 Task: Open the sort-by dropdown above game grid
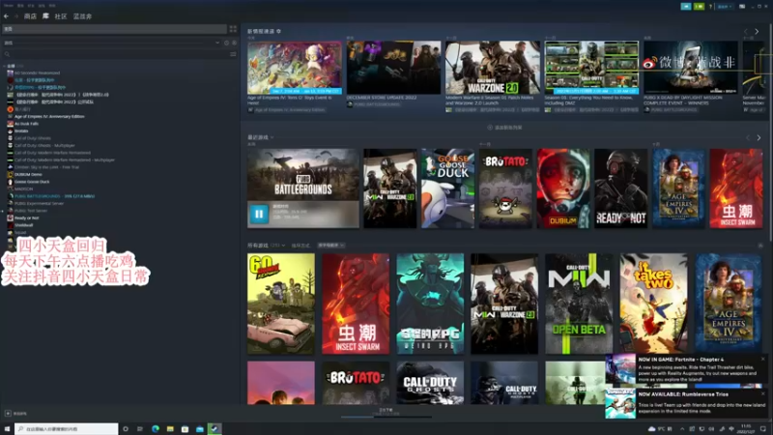tap(330, 246)
